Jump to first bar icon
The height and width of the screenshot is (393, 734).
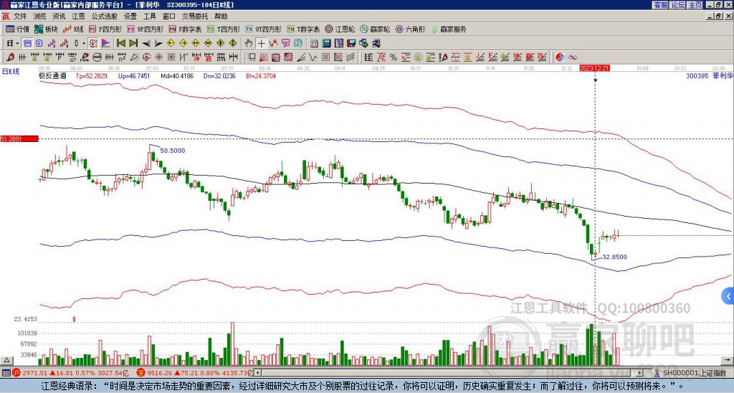pyautogui.click(x=120, y=44)
